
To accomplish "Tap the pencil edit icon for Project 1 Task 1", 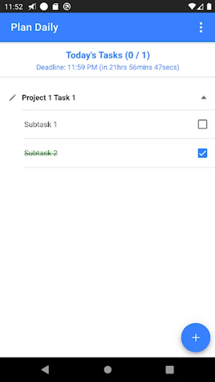I will (12, 98).
